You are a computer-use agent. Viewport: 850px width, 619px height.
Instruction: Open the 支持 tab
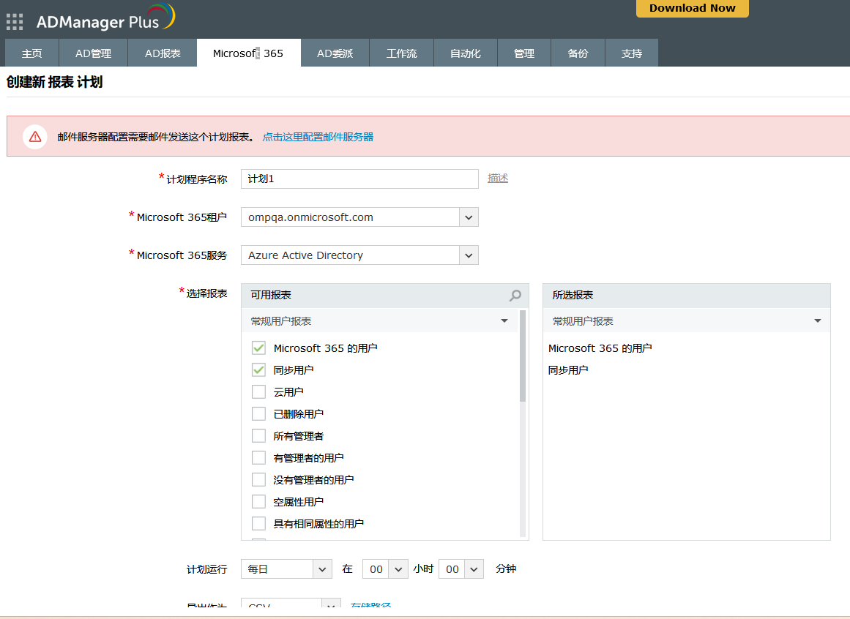(x=632, y=53)
